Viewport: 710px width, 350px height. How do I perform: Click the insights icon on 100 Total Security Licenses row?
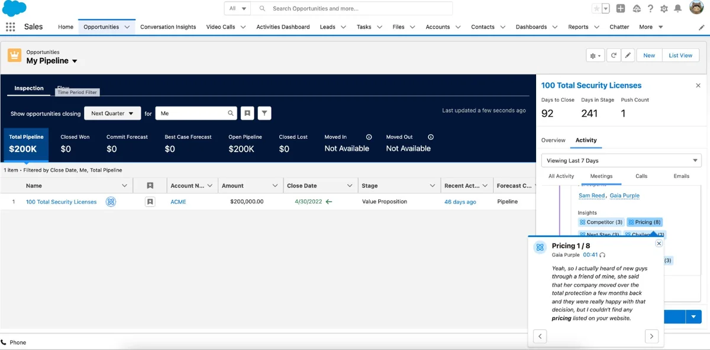click(111, 202)
